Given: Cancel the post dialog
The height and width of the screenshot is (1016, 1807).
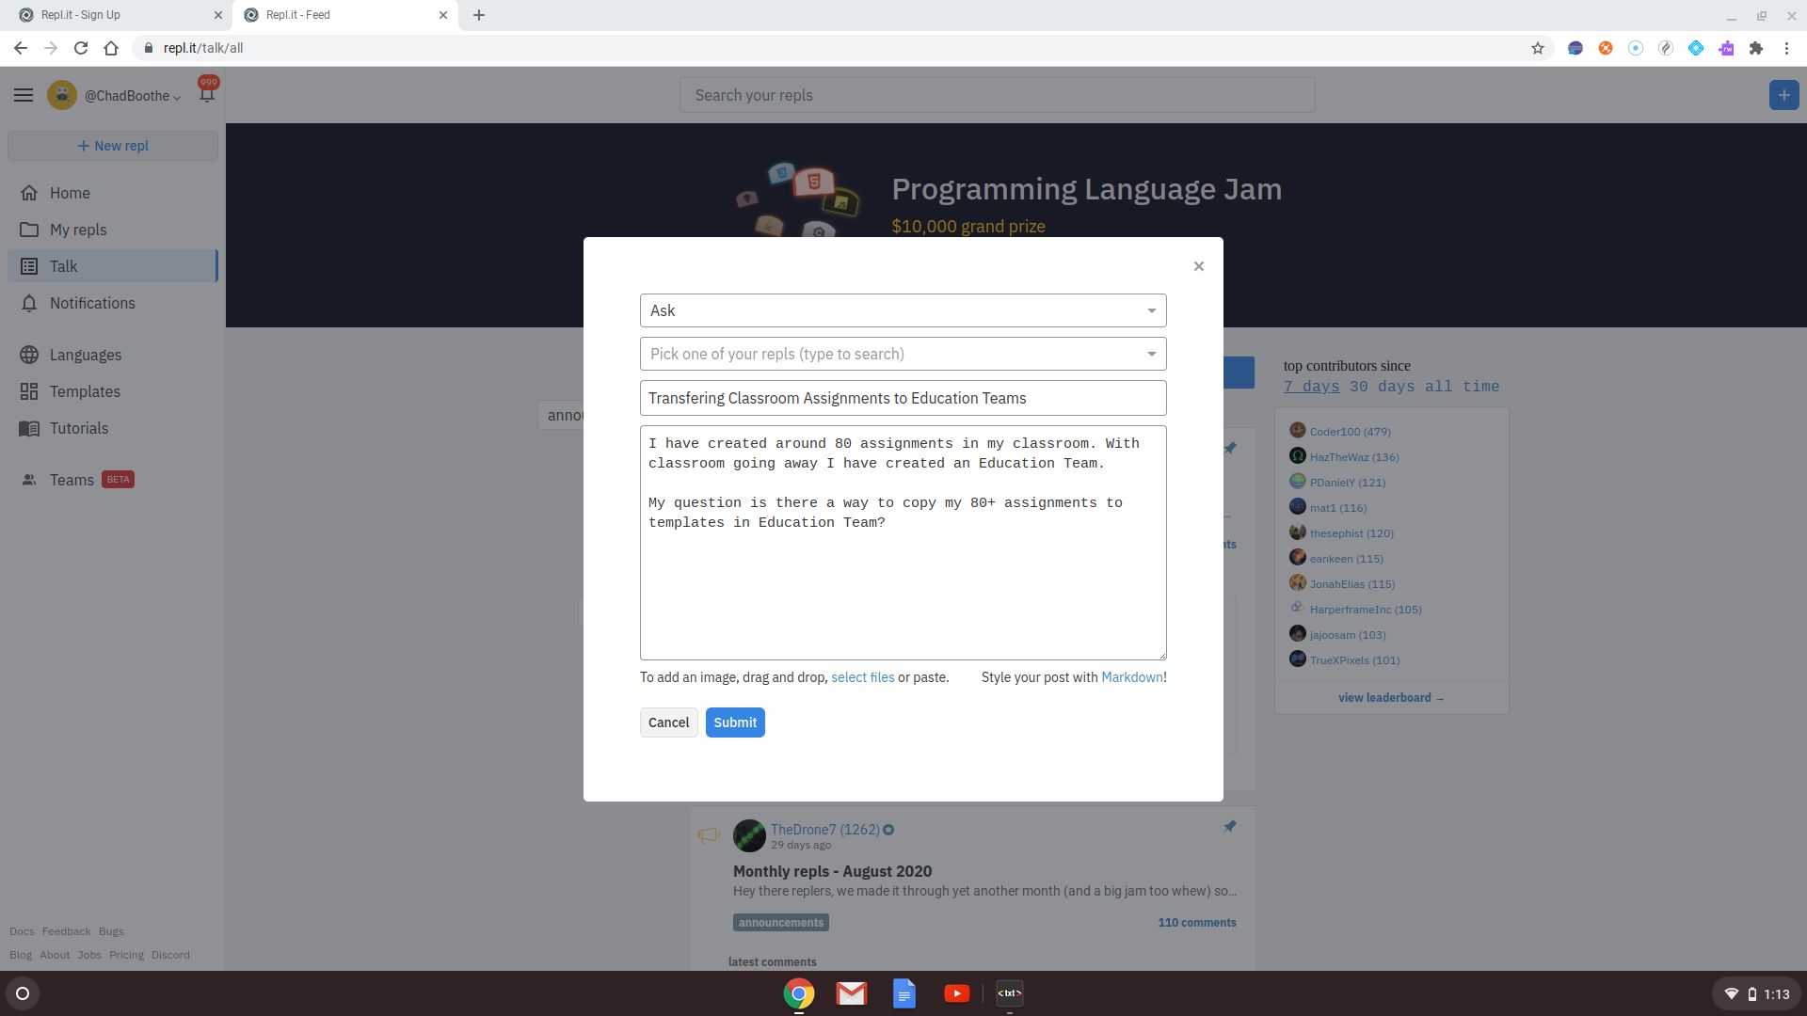Looking at the screenshot, I should click(x=668, y=722).
